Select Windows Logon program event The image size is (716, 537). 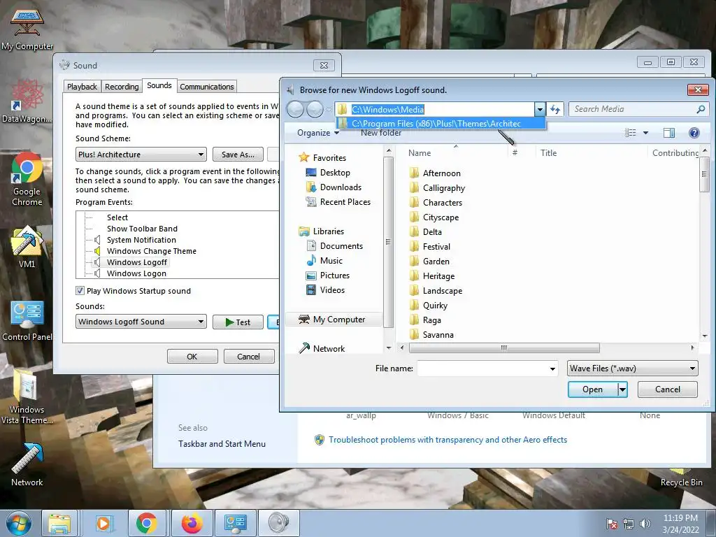136,273
